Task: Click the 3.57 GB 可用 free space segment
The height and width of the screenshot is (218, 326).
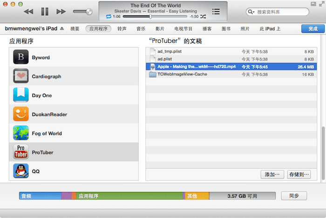Action: coord(242,196)
